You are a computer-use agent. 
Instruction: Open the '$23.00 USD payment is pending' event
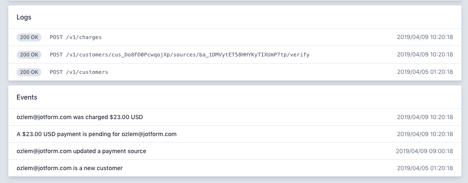[x=234, y=134]
